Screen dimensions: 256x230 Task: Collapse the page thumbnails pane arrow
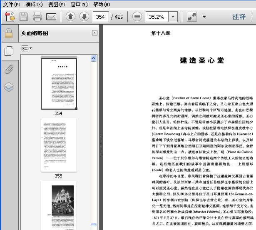click(94, 33)
